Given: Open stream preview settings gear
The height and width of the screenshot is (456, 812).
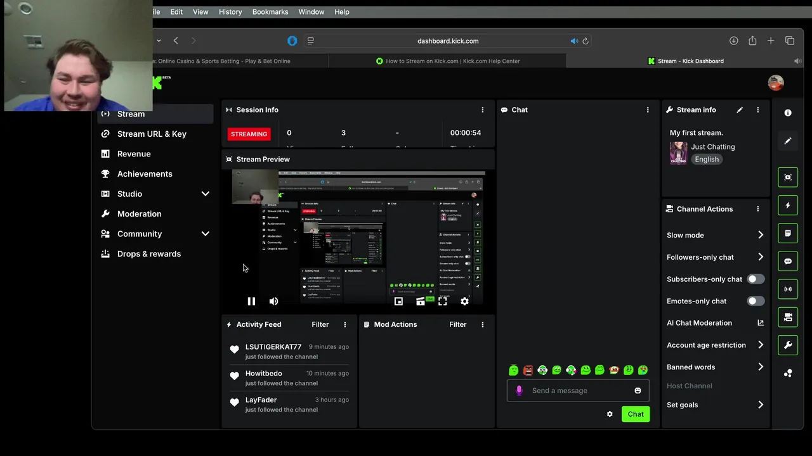Looking at the screenshot, I should pyautogui.click(x=464, y=301).
